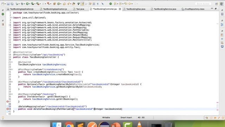Open the New wizard dropdown arrow
The image size is (225, 127).
[5, 4]
